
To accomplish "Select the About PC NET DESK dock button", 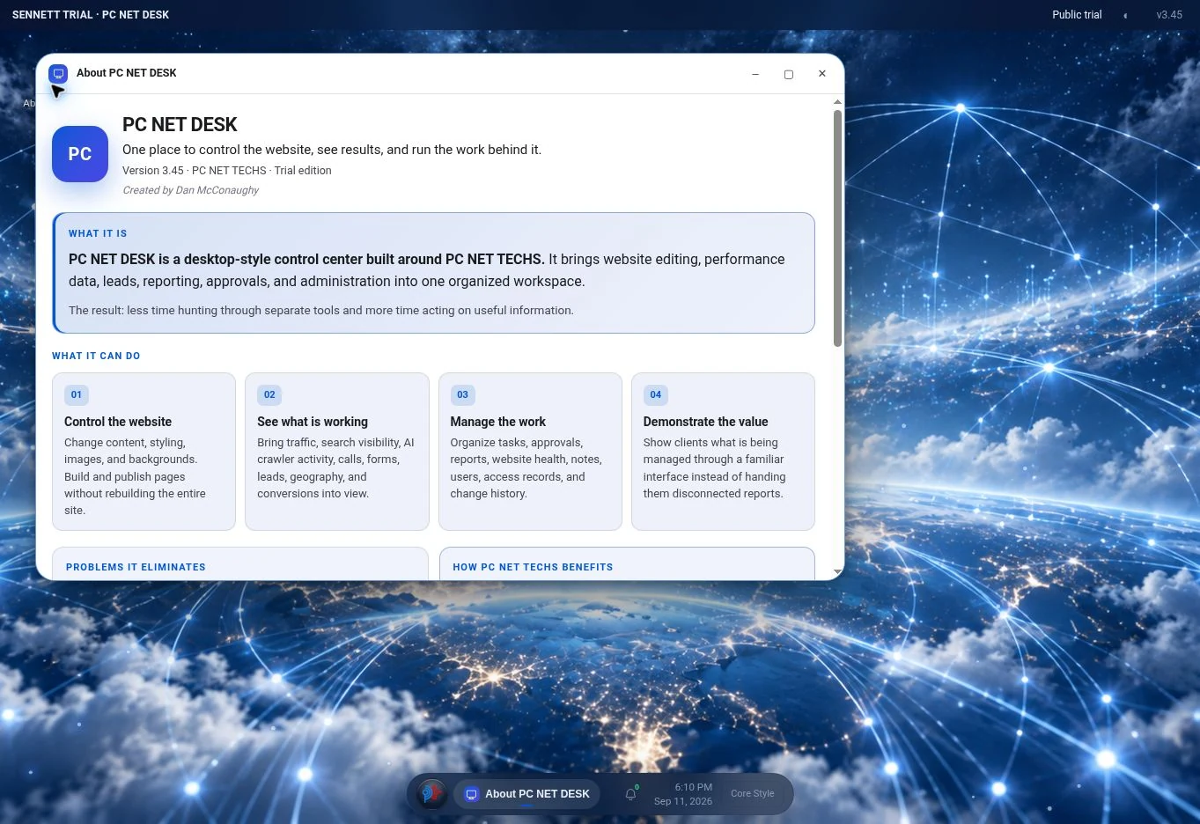I will pyautogui.click(x=526, y=793).
